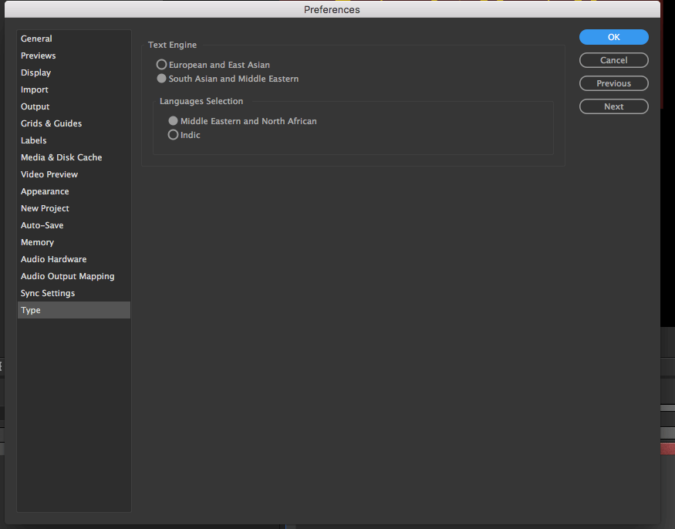Viewport: 675px width, 529px height.
Task: Select Sync Settings category
Action: (x=74, y=293)
